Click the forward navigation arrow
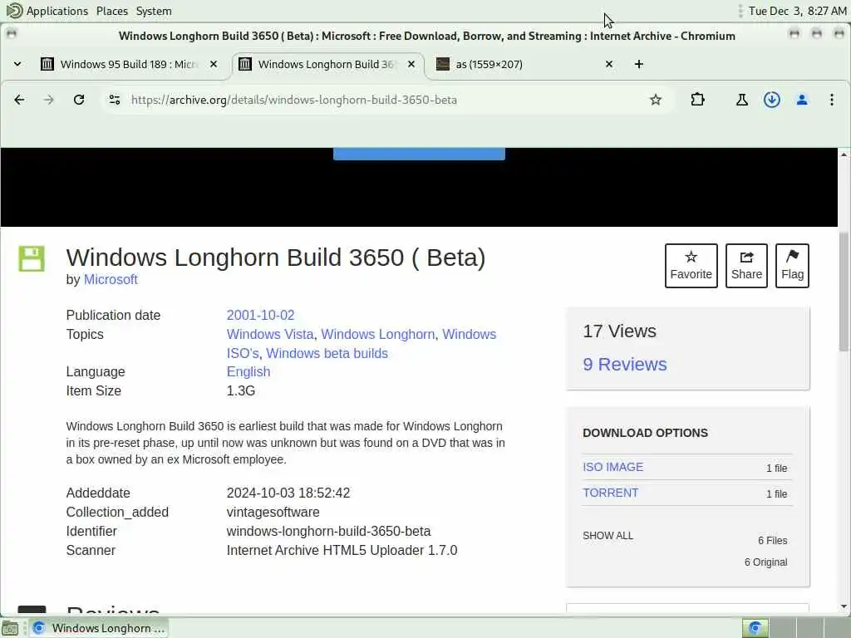 (49, 100)
